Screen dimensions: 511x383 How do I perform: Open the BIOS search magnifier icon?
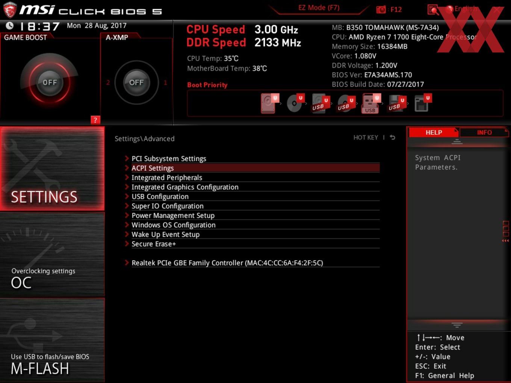pyautogui.click(x=433, y=10)
